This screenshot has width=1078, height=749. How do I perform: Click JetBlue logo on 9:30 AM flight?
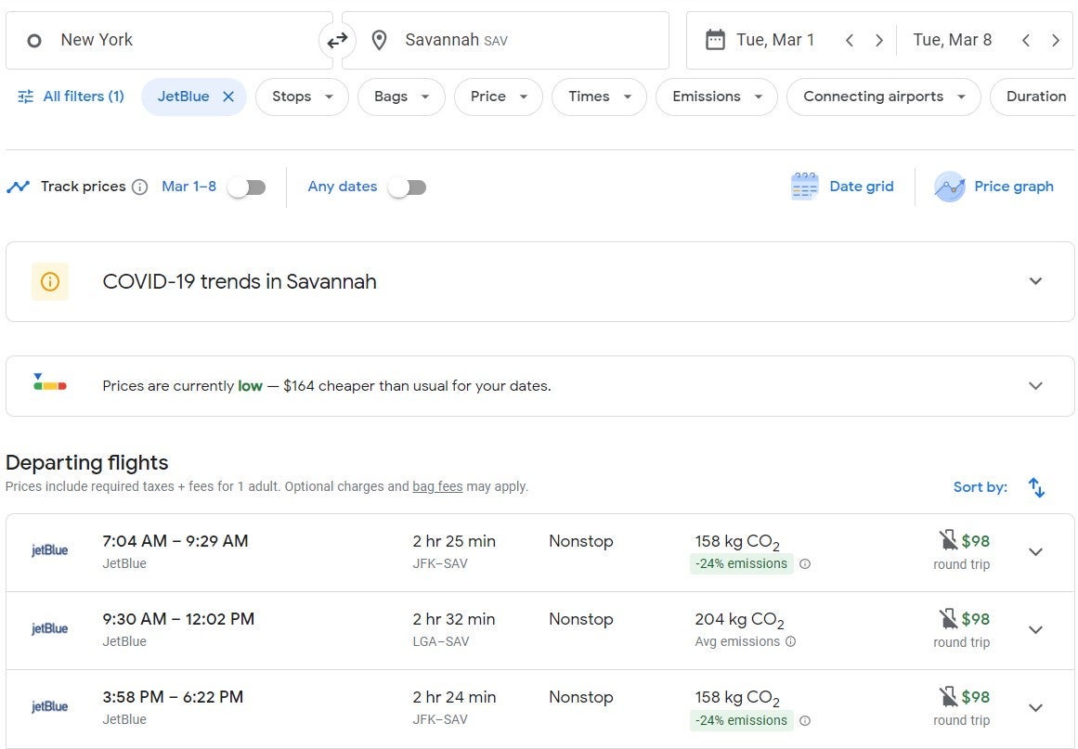pyautogui.click(x=49, y=628)
